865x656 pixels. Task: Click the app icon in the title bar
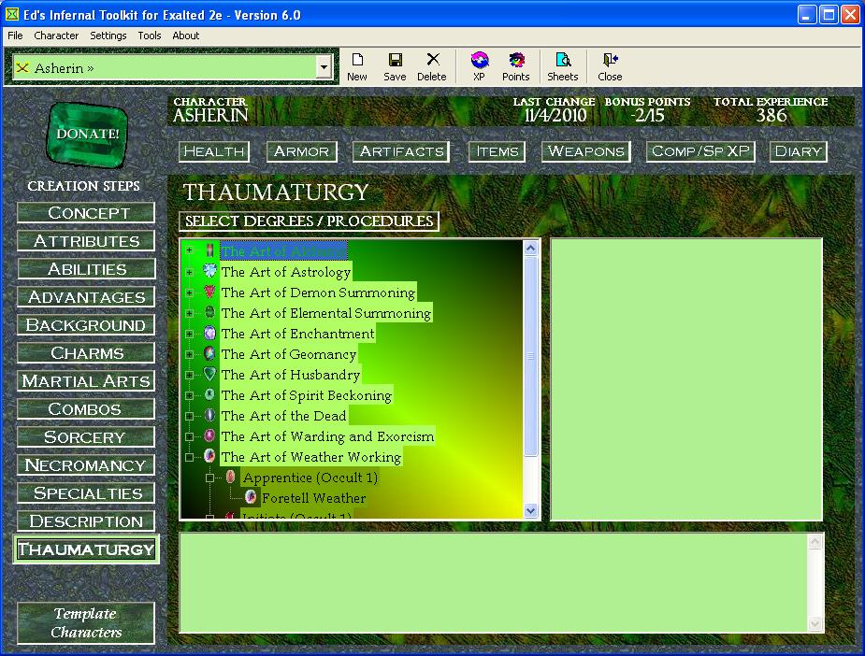coord(11,14)
